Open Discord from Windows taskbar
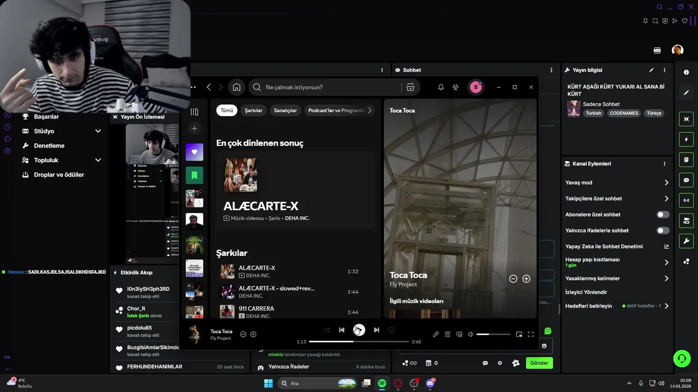 coord(430,383)
